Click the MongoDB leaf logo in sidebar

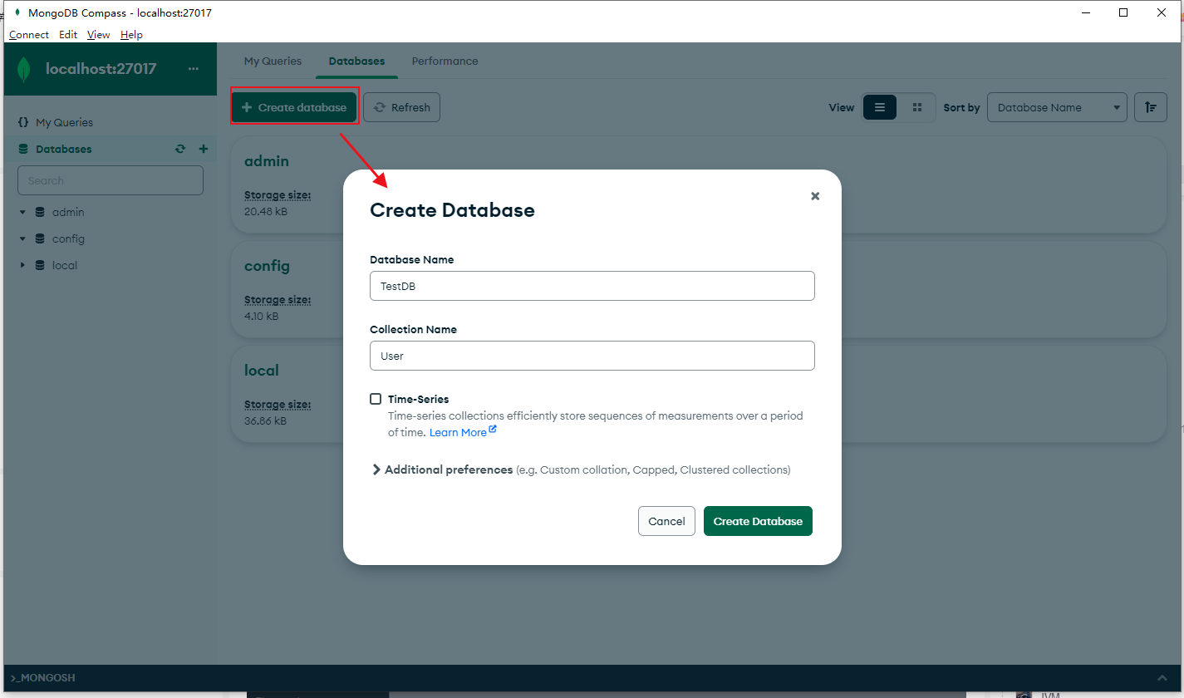24,69
